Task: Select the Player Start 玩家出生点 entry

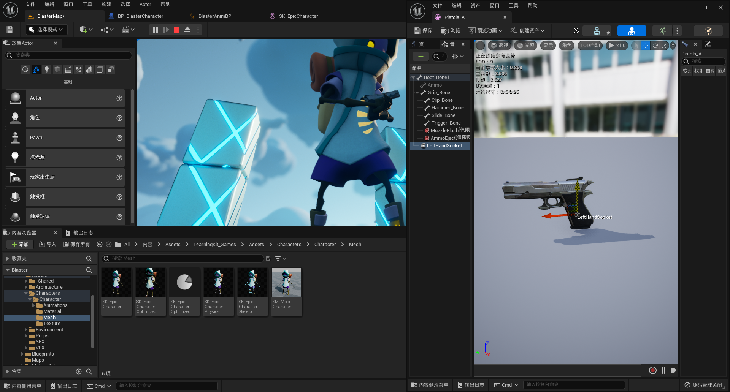Action: coord(65,177)
